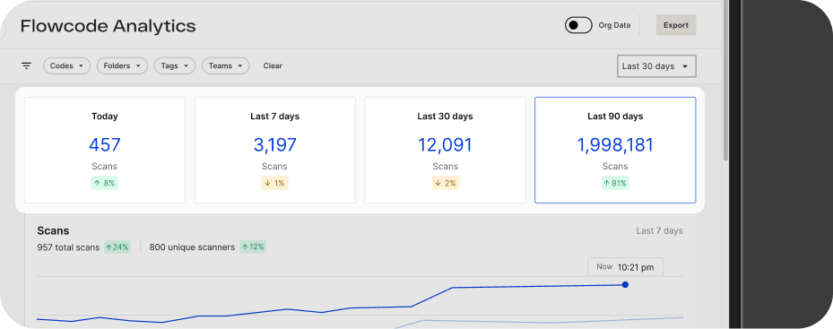Open the Last 30 days date range dropdown
Image resolution: width=833 pixels, height=329 pixels.
(x=656, y=66)
